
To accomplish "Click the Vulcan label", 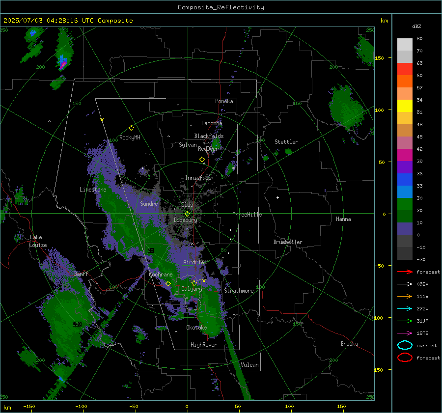I will tap(249, 365).
